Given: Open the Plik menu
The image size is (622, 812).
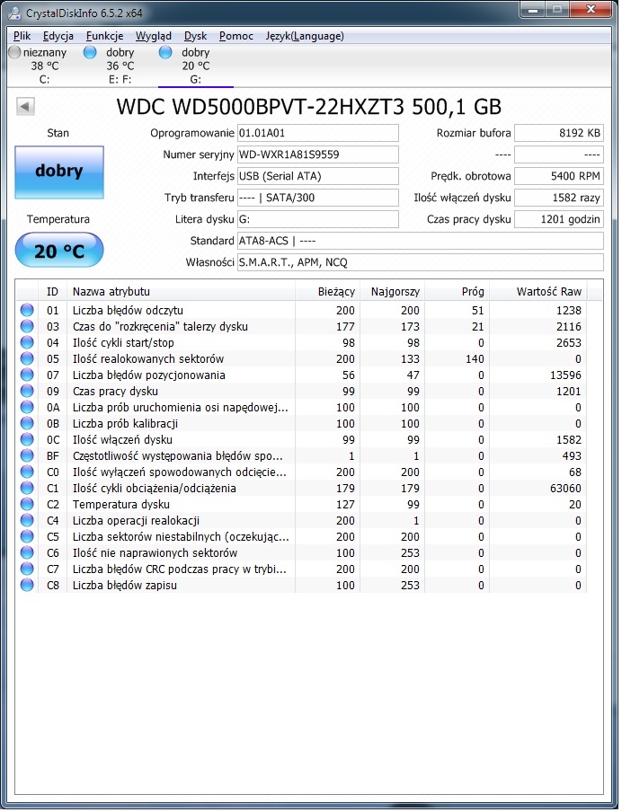Looking at the screenshot, I should [x=22, y=36].
